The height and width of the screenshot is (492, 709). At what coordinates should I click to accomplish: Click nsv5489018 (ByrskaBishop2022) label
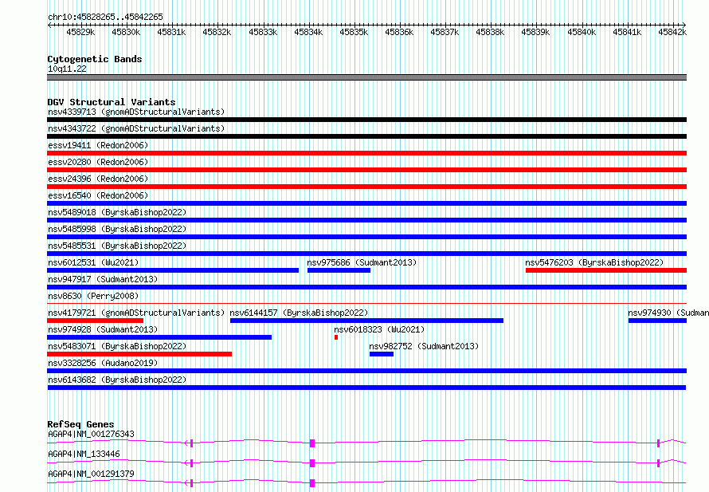pos(117,212)
